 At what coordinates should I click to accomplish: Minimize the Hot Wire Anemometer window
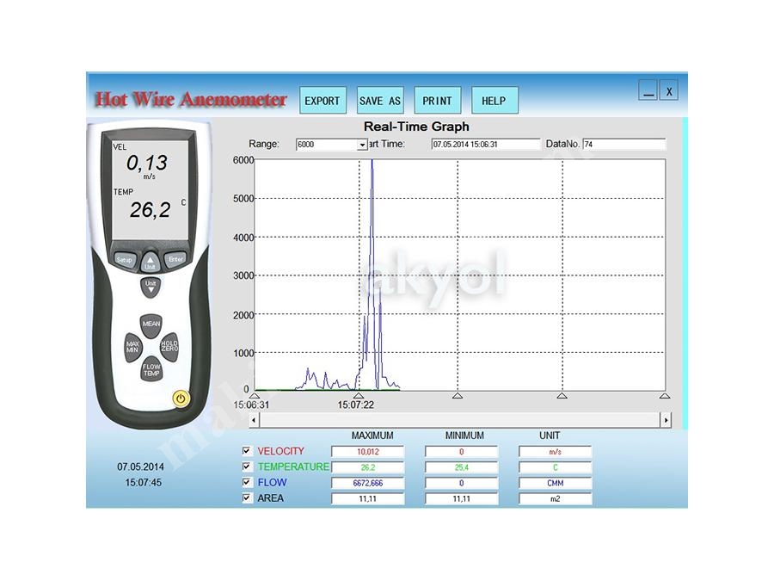pyautogui.click(x=648, y=91)
